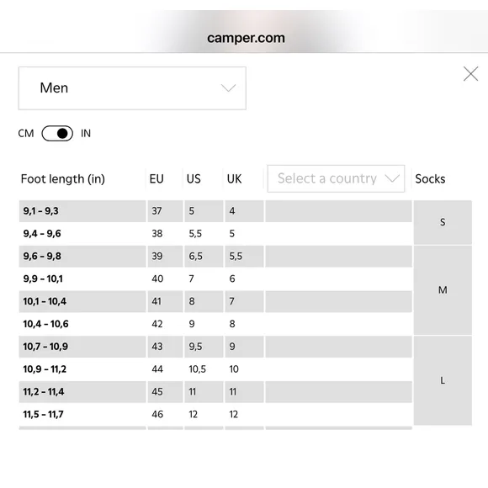
Task: Click the chevron arrow in the Men dropdown
Action: [229, 88]
